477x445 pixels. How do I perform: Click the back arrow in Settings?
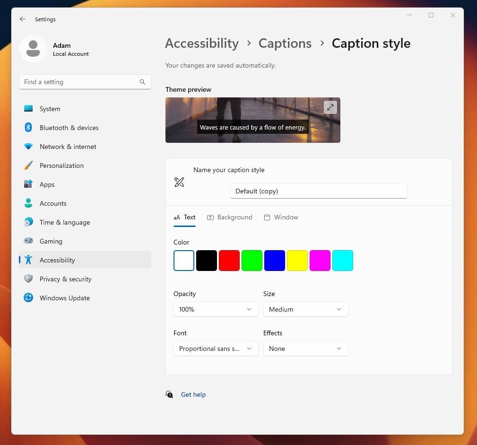pos(23,19)
